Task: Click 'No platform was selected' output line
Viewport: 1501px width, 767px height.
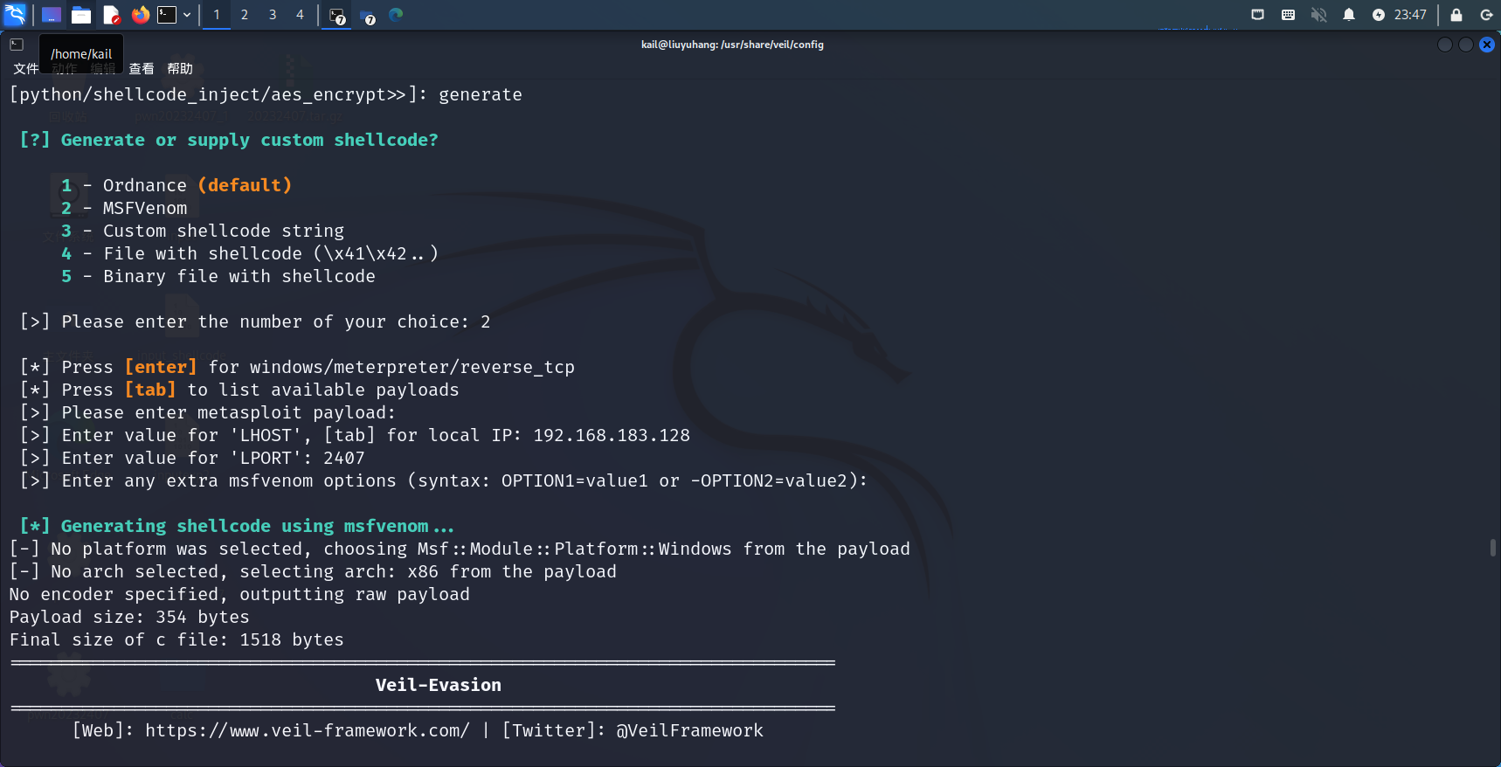Action: pyautogui.click(x=460, y=549)
